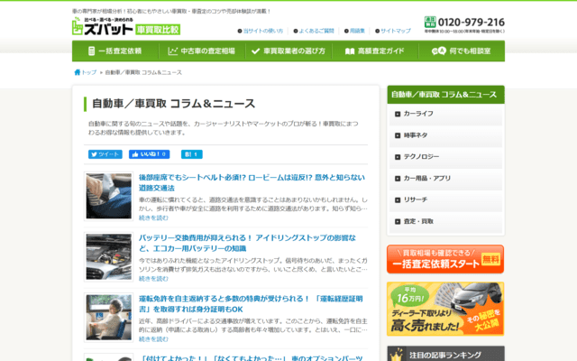The height and width of the screenshot is (361, 577).
Task: Click the Facebook thumbs-up いいね icon
Action: pyautogui.click(x=135, y=154)
